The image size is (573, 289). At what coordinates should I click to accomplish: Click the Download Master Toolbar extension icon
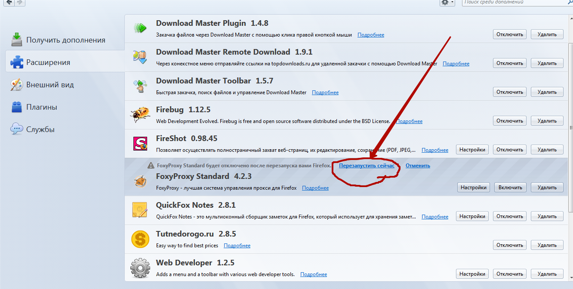click(x=140, y=86)
